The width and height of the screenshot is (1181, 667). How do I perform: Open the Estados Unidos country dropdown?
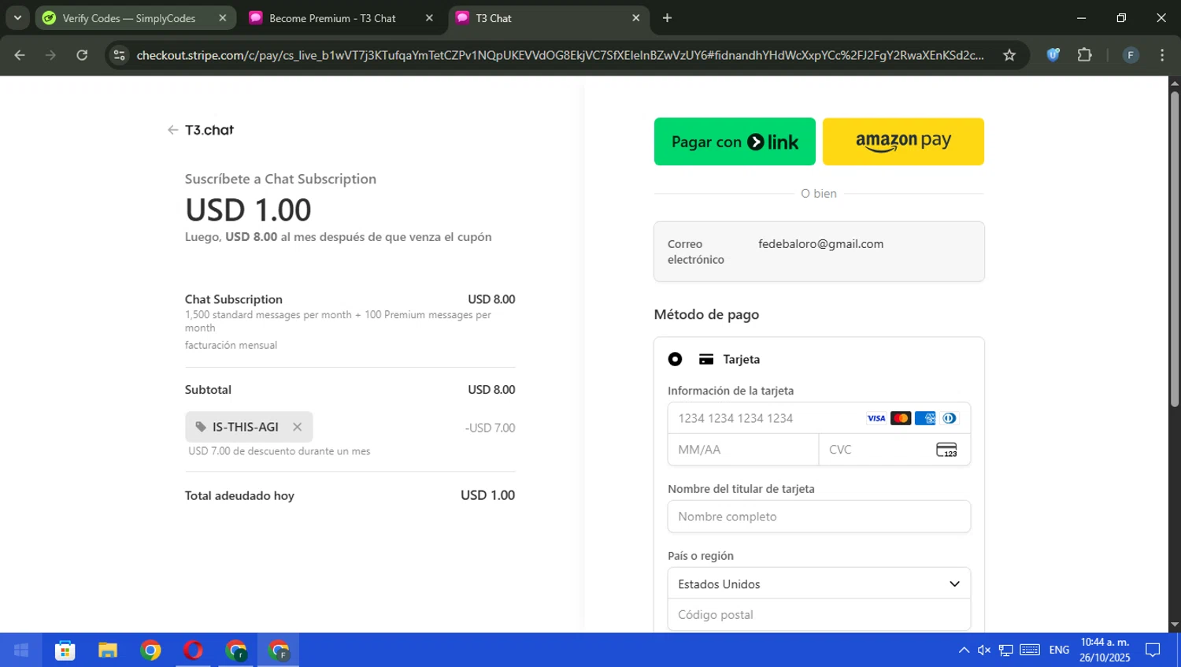coord(819,584)
